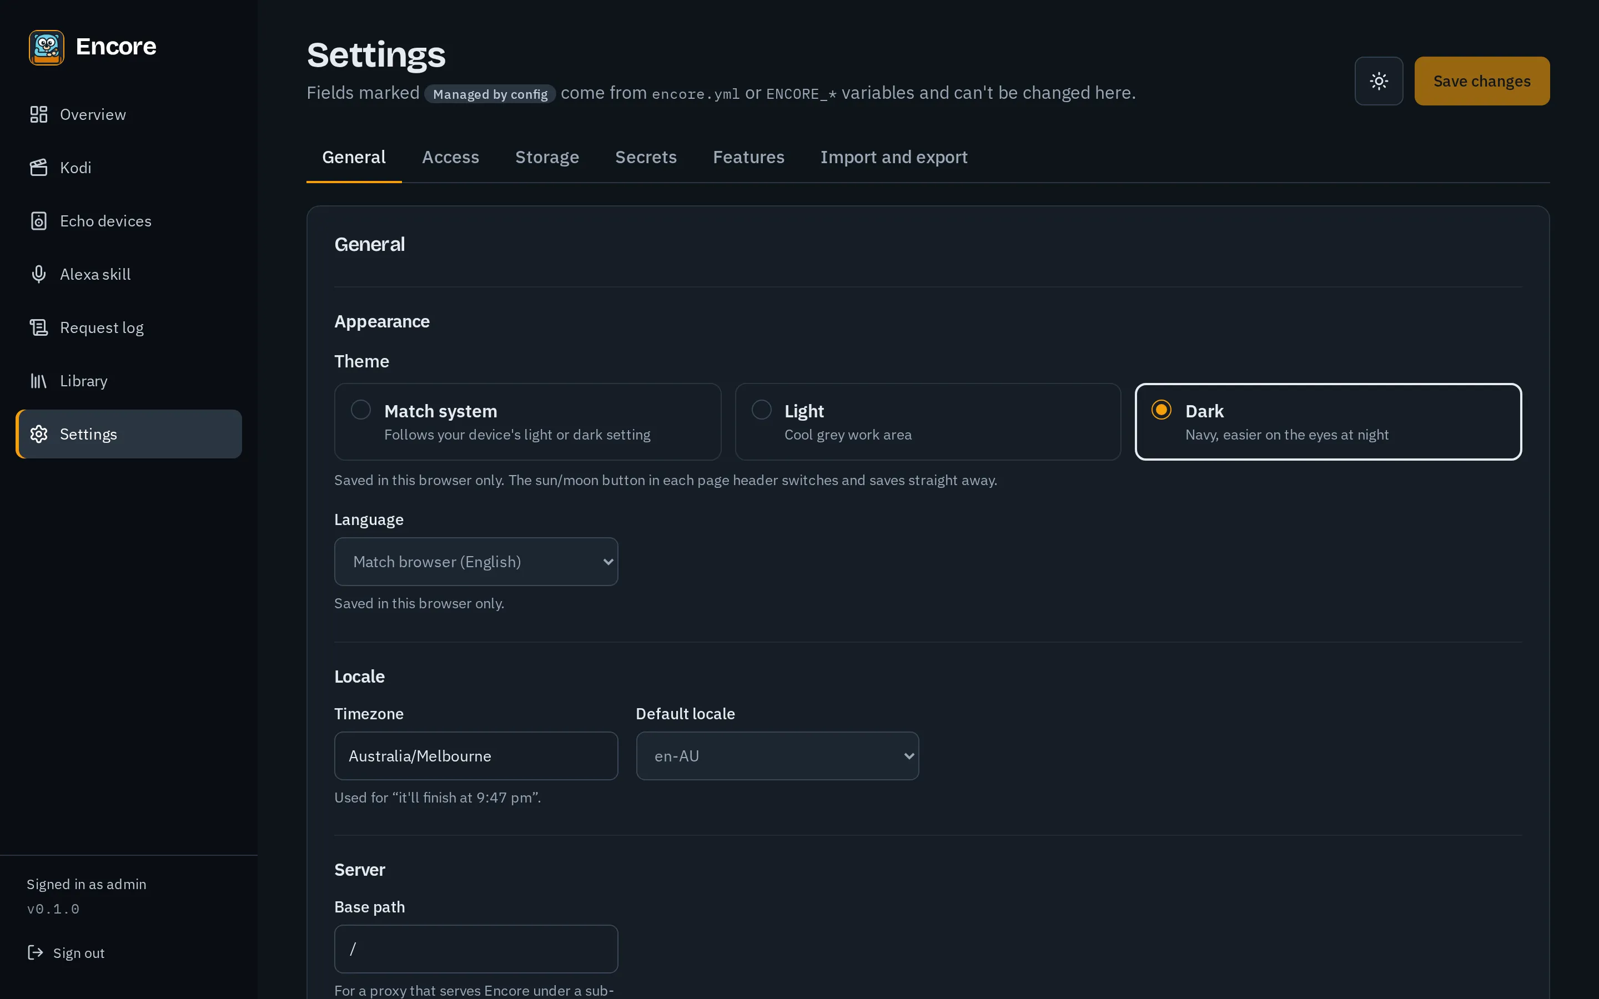Open Kodi via its clapperboard icon
The width and height of the screenshot is (1599, 999).
(x=39, y=168)
